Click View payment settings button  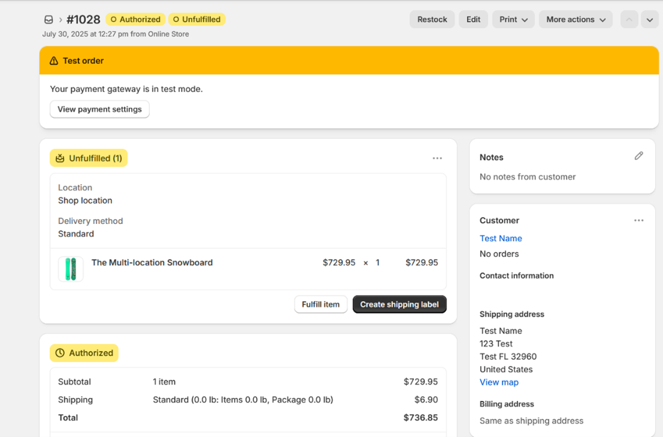pyautogui.click(x=99, y=110)
